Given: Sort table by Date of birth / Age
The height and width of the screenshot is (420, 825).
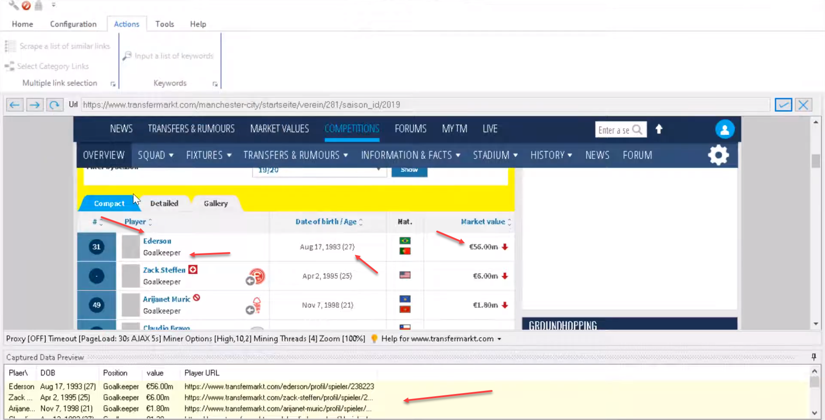Looking at the screenshot, I should [x=326, y=222].
